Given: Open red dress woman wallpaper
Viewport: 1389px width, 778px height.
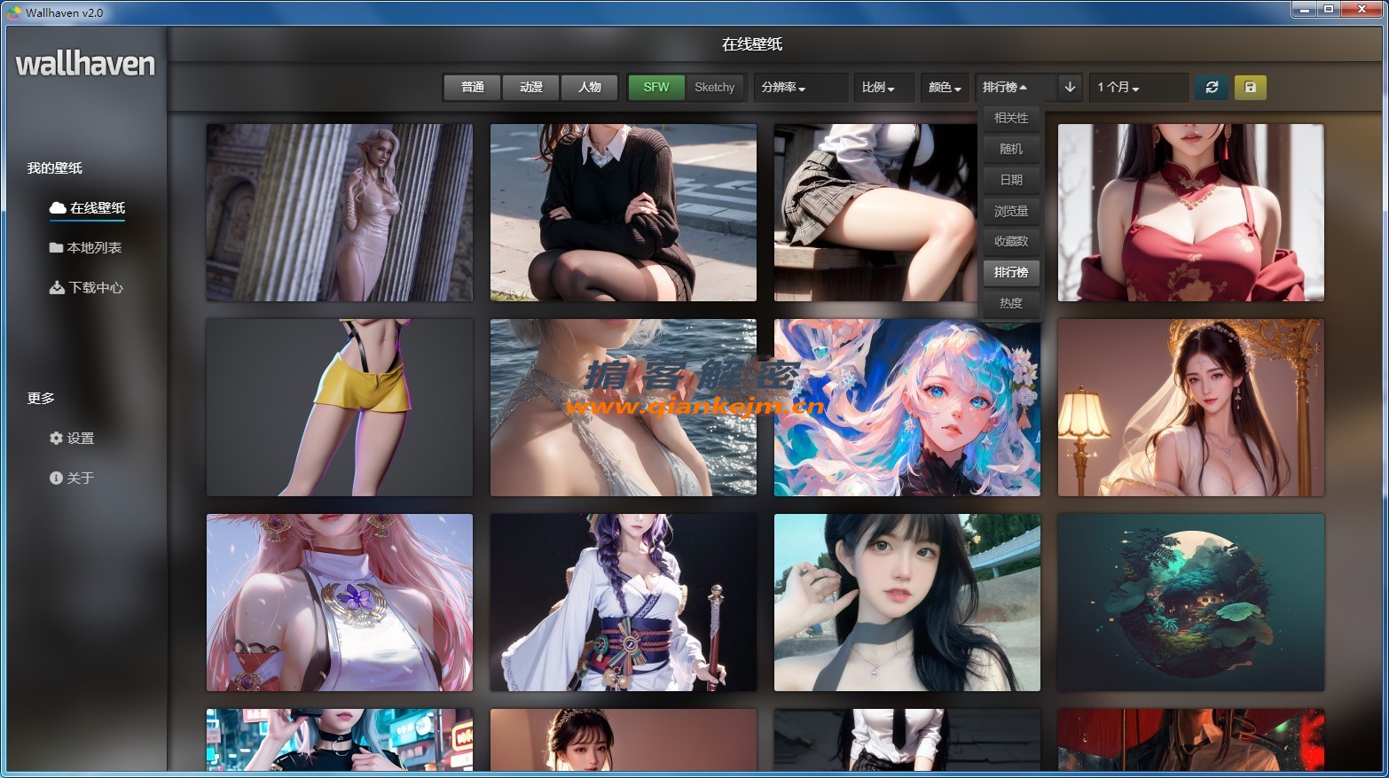Looking at the screenshot, I should pos(1191,213).
